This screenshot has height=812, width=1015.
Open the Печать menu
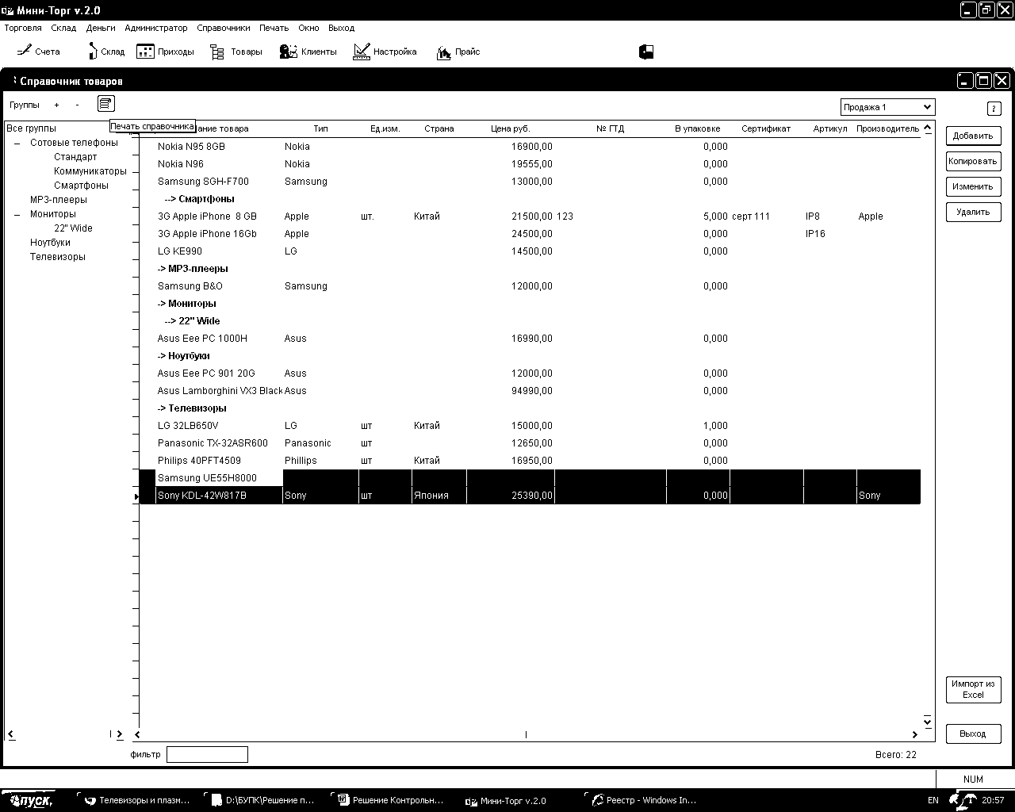(x=274, y=28)
